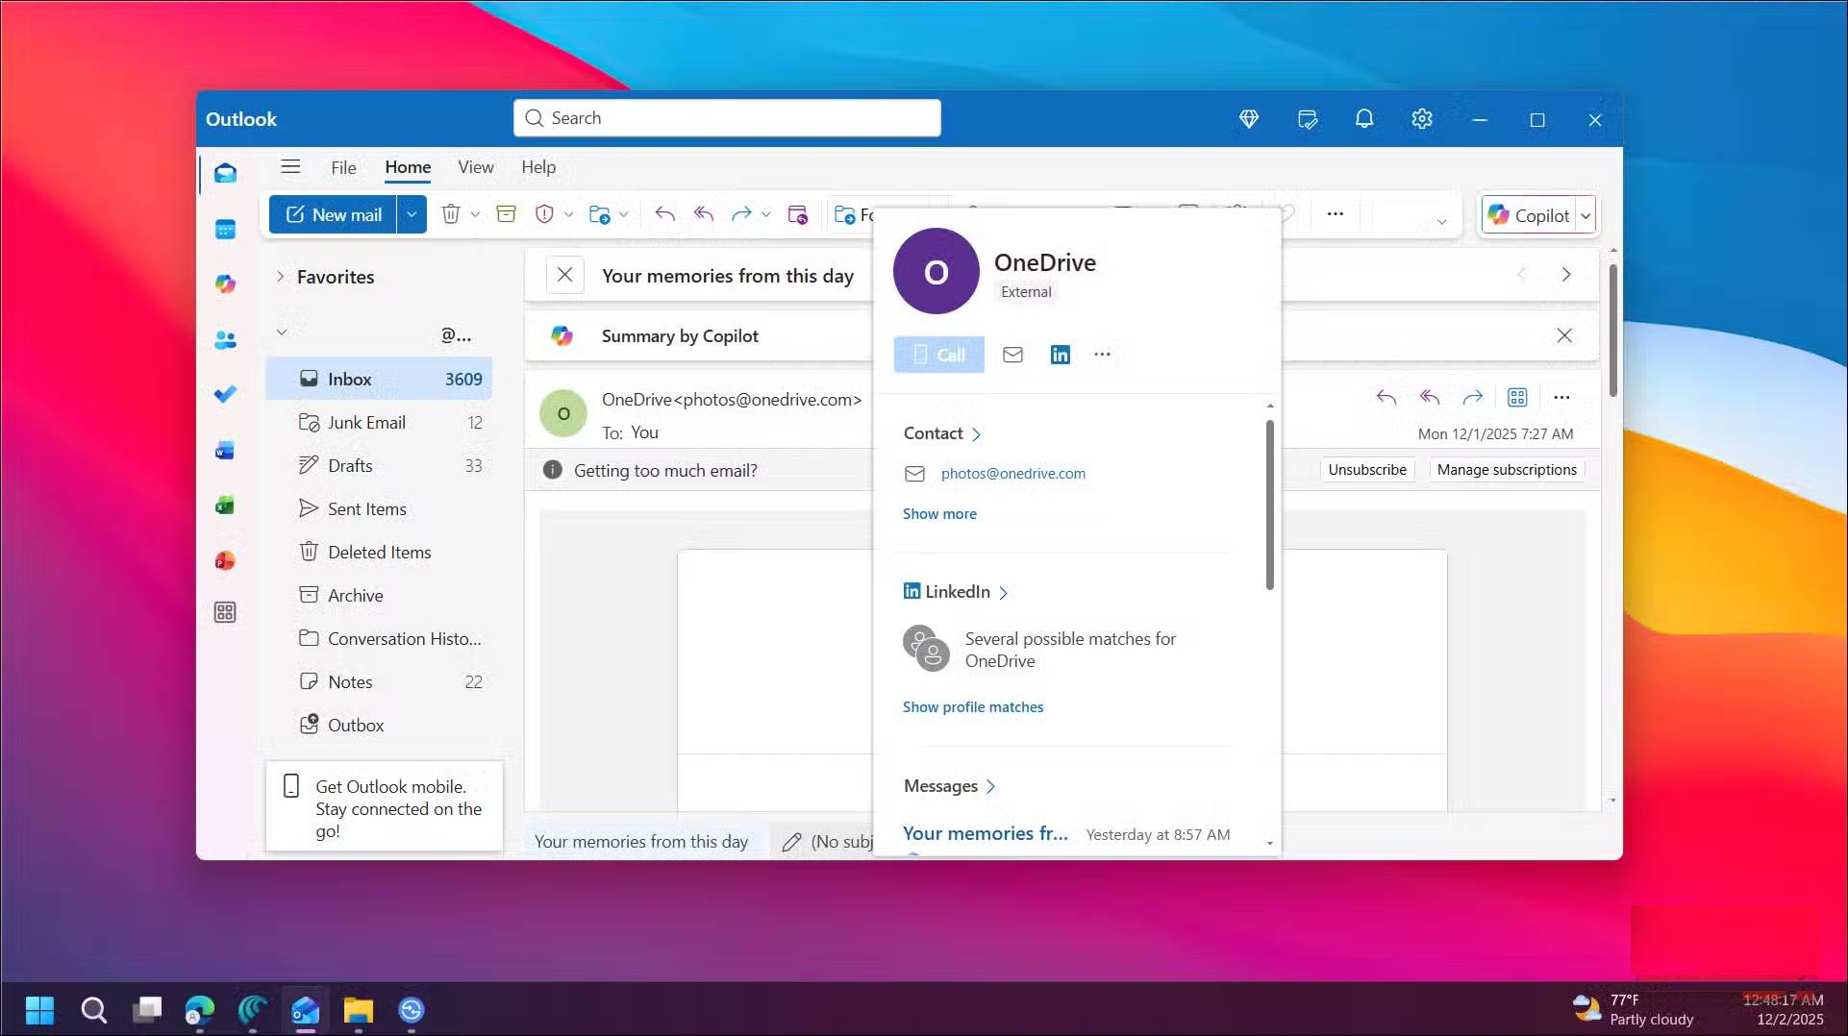Open the notifications bell icon

pos(1363,119)
